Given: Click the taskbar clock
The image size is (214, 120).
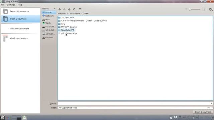Looking at the screenshot, I should click(x=205, y=117).
